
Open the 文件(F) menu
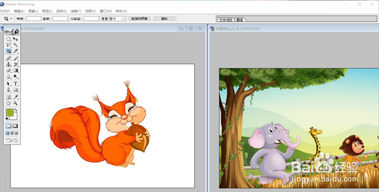(x=5, y=11)
